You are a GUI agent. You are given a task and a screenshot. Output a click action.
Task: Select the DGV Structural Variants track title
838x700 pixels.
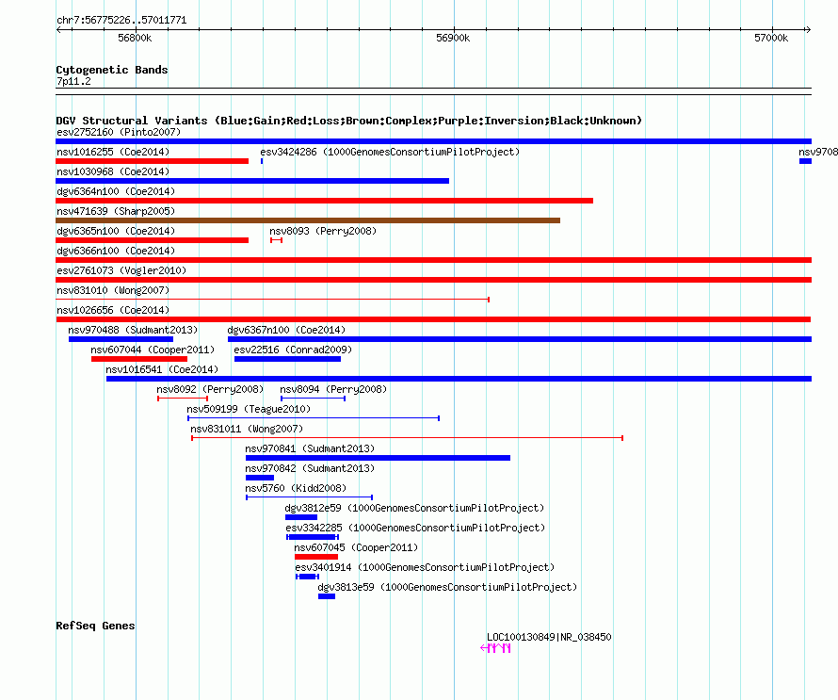pos(349,121)
